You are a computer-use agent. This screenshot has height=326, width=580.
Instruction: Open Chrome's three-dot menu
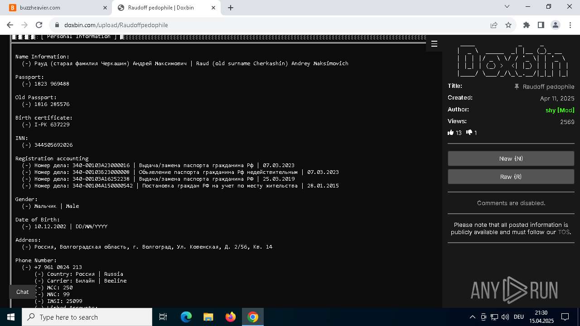pos(570,25)
